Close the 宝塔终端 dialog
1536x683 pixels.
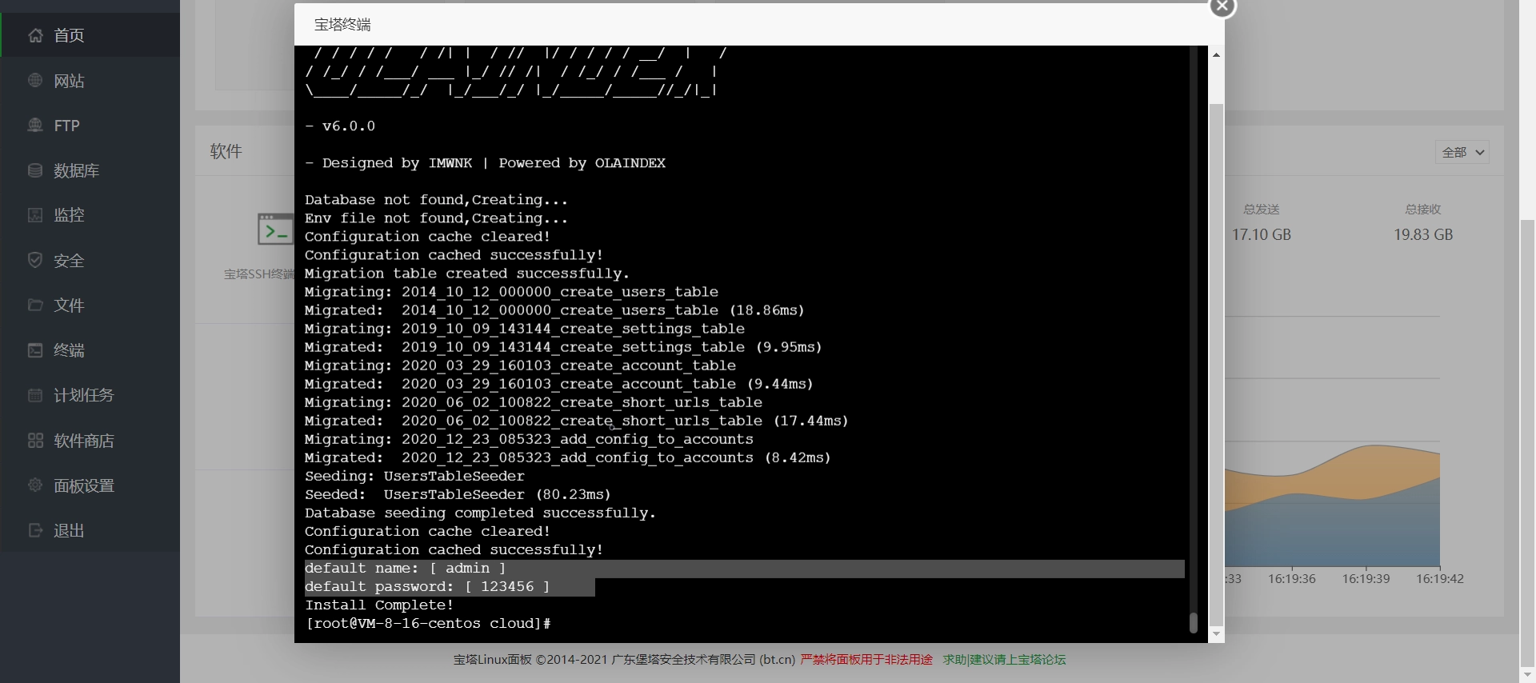1222,6
